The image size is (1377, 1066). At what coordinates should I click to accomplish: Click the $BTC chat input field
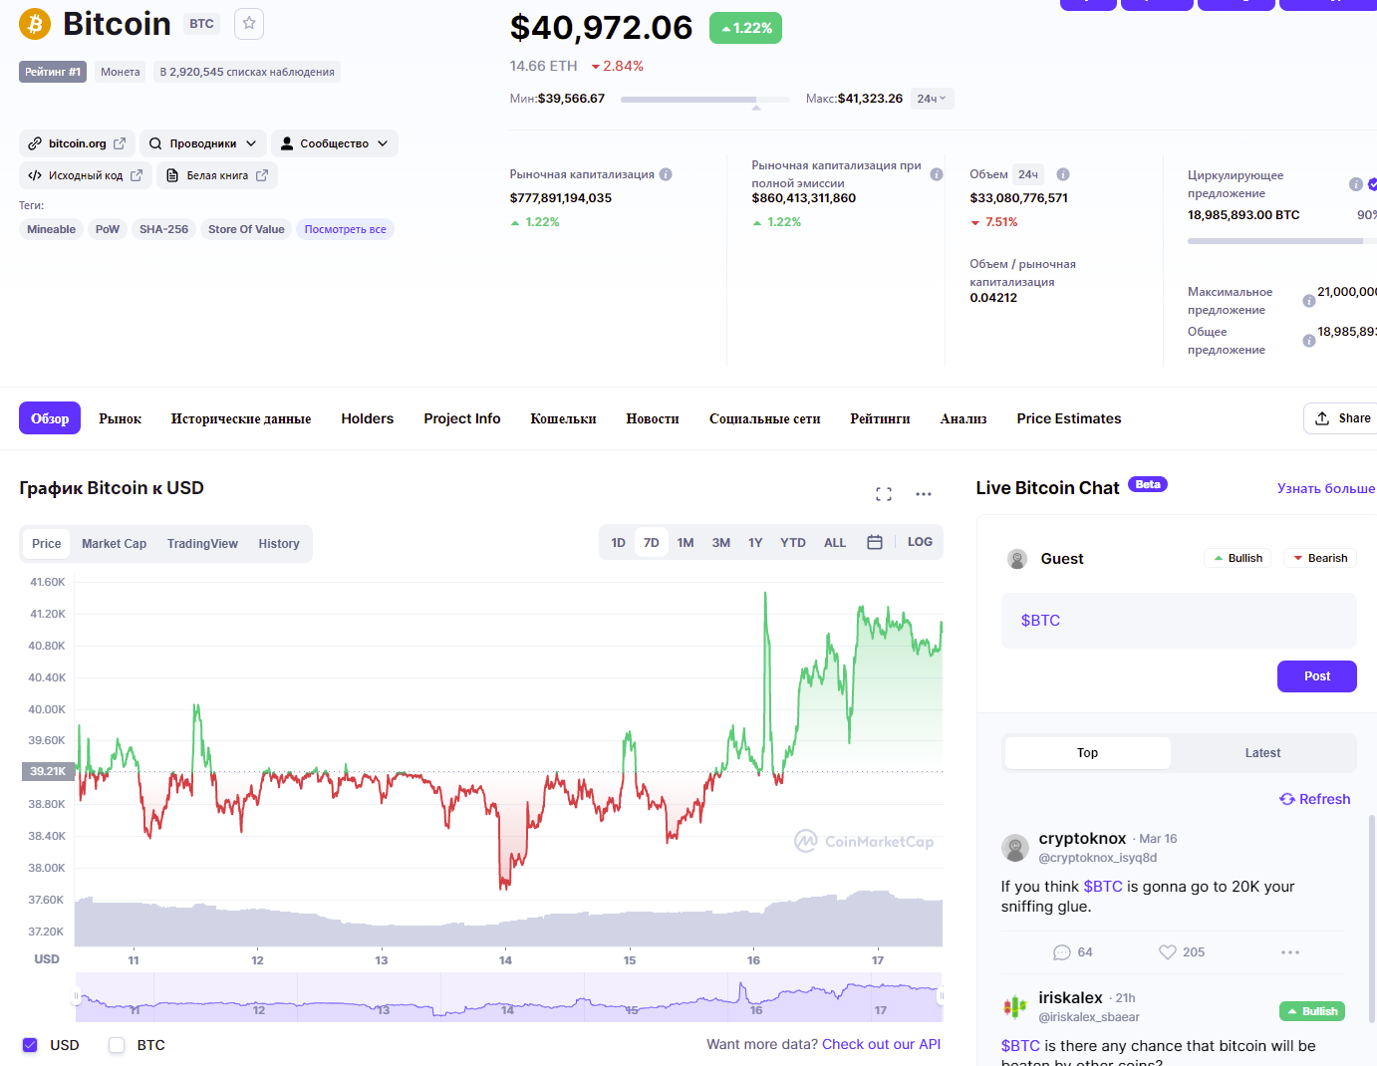[1179, 621]
